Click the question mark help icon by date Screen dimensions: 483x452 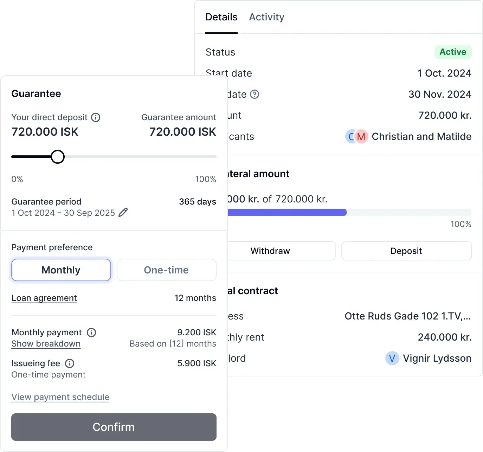tap(255, 94)
